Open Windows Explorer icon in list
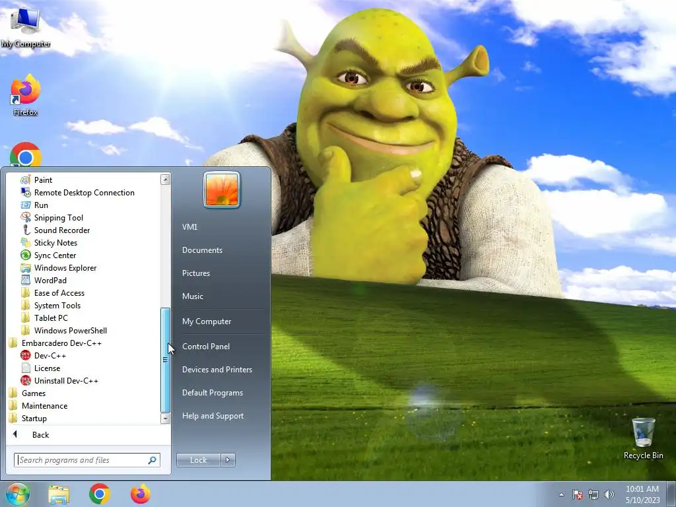 [26, 268]
